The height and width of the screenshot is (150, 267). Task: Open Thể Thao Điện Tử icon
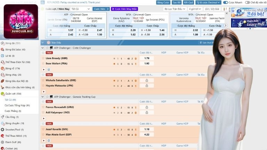[2, 62]
